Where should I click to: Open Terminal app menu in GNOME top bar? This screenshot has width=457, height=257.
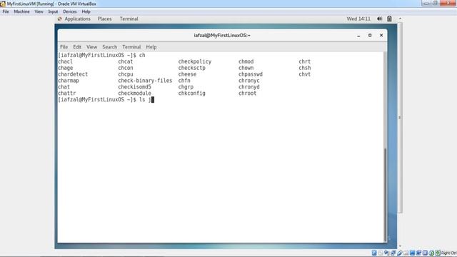129,19
